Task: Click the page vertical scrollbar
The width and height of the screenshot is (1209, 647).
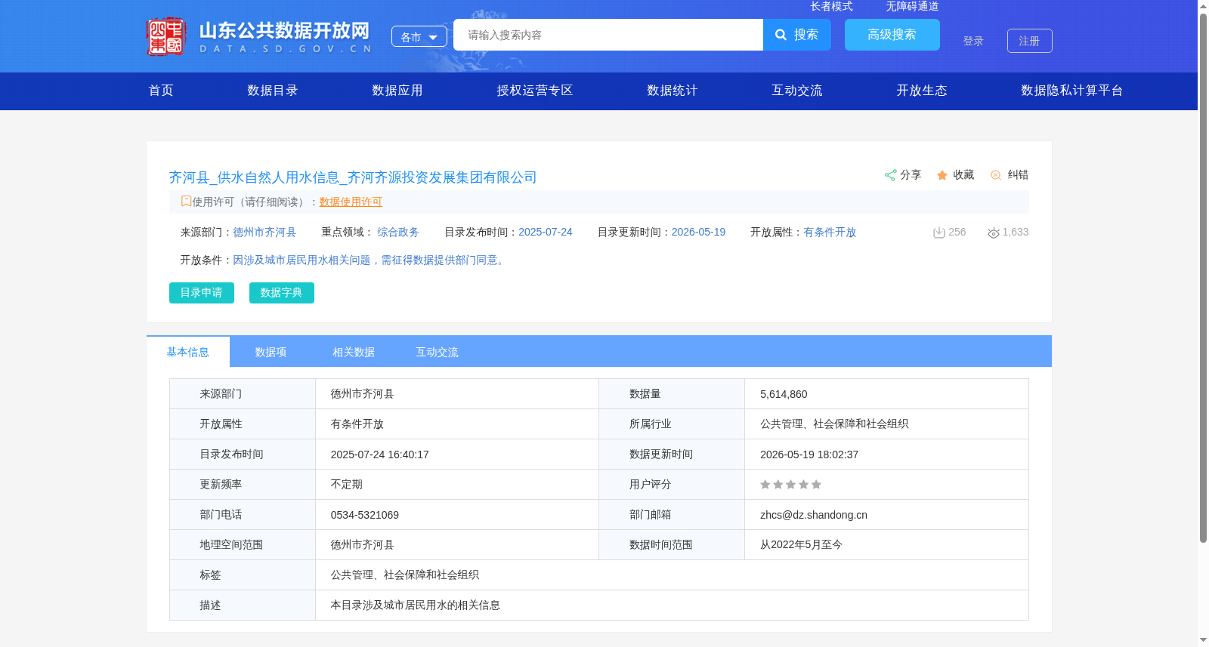Action: click(x=1203, y=278)
